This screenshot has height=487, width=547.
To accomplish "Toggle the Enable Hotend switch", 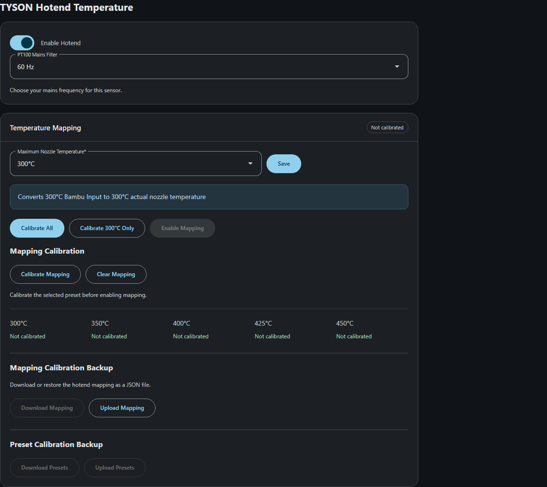I will [22, 43].
